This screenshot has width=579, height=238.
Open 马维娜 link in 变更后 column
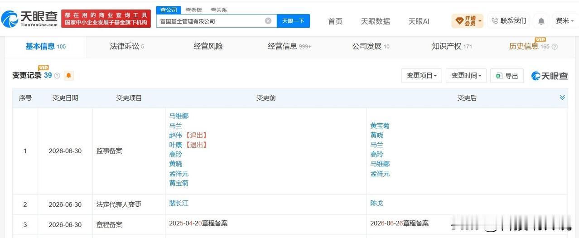(380, 164)
